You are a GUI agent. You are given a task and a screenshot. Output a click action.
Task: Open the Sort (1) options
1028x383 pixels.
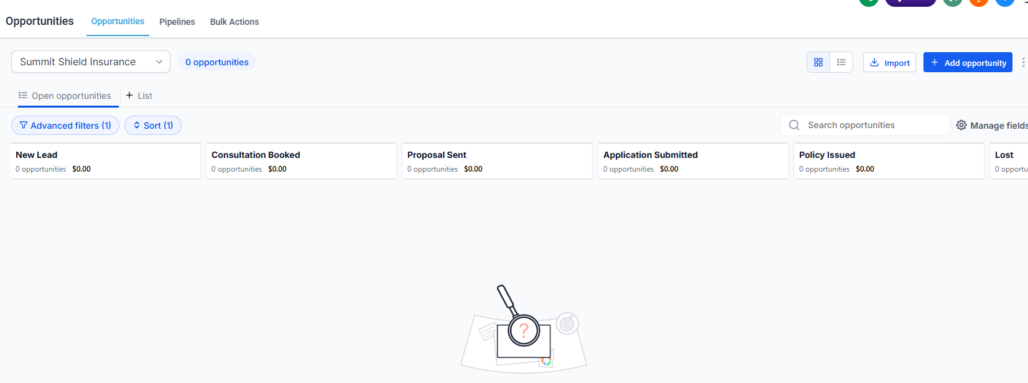pos(153,125)
